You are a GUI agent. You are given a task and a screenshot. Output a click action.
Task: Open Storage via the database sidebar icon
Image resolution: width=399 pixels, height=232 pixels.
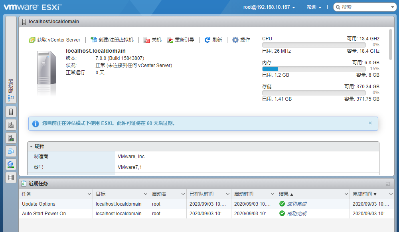tap(11, 178)
